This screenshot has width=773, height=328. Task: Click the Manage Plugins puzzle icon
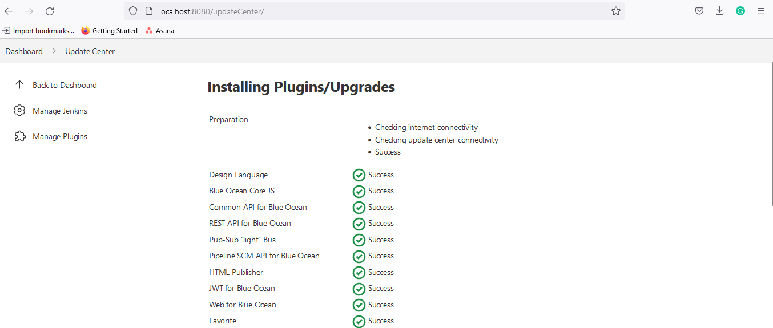[x=20, y=136]
